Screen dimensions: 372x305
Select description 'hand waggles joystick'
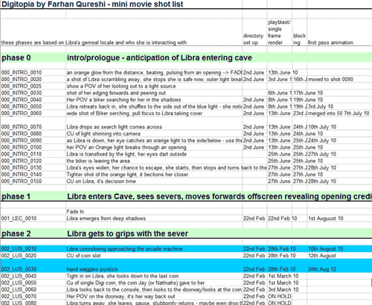click(x=92, y=269)
